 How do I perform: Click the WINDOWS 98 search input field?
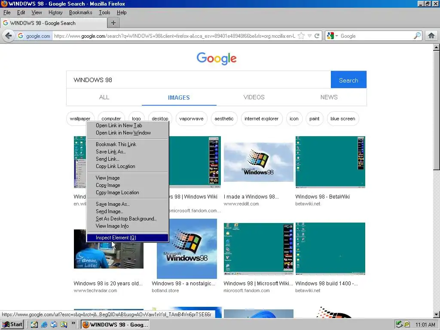199,79
